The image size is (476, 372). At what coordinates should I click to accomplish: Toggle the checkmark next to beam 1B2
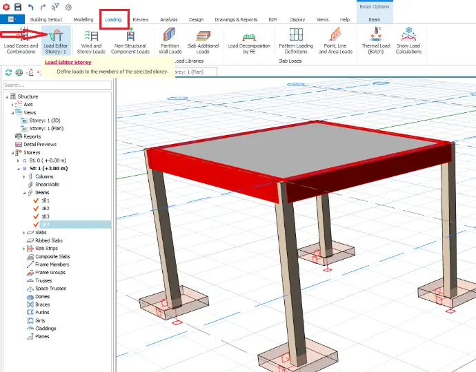(x=36, y=208)
